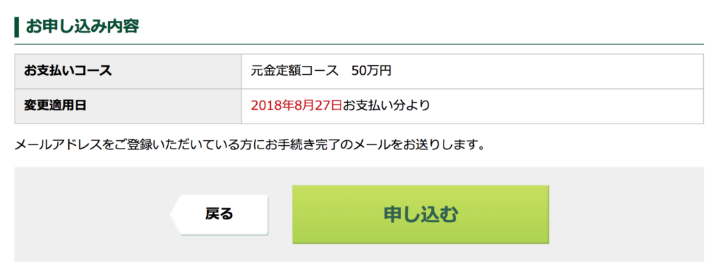Click the 変更適用日 label cell
Screen dimensions: 713x268
click(x=128, y=106)
